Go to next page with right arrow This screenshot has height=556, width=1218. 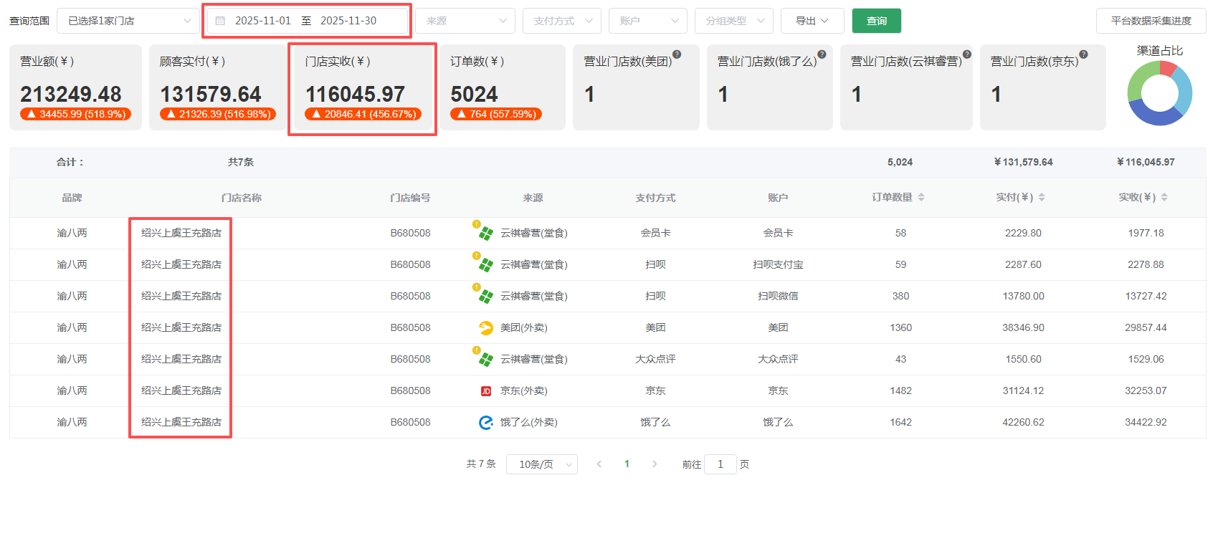[655, 464]
